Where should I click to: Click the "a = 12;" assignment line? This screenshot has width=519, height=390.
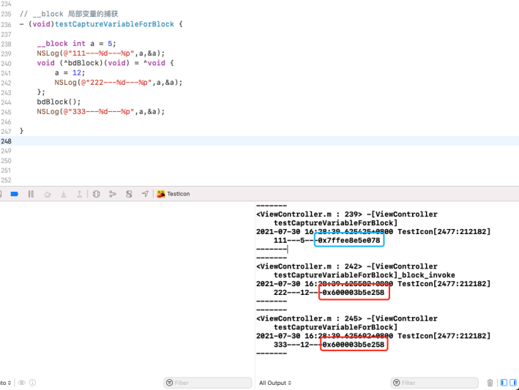[x=70, y=72]
